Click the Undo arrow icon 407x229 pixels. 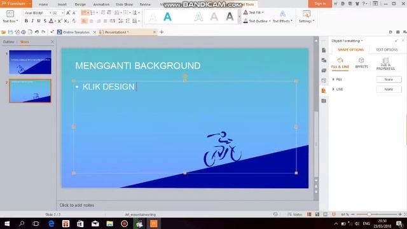37,32
